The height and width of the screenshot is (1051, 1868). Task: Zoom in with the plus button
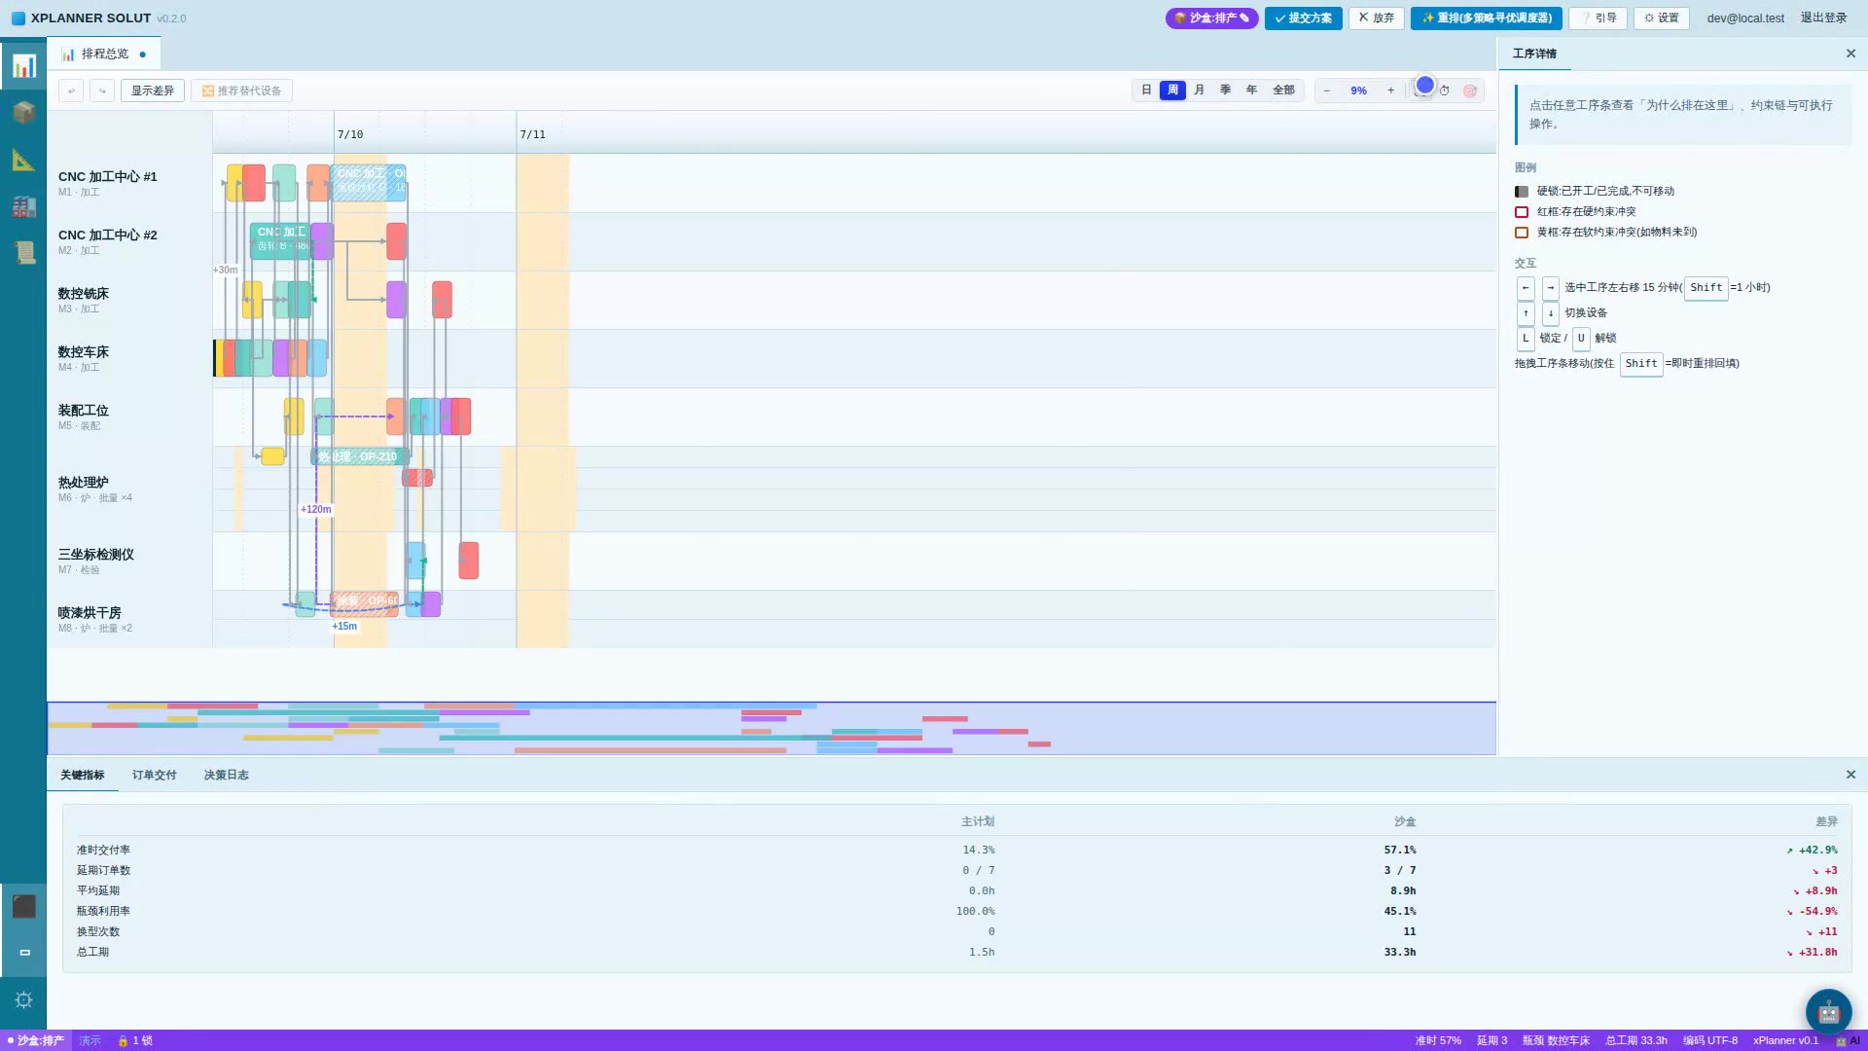click(x=1390, y=91)
